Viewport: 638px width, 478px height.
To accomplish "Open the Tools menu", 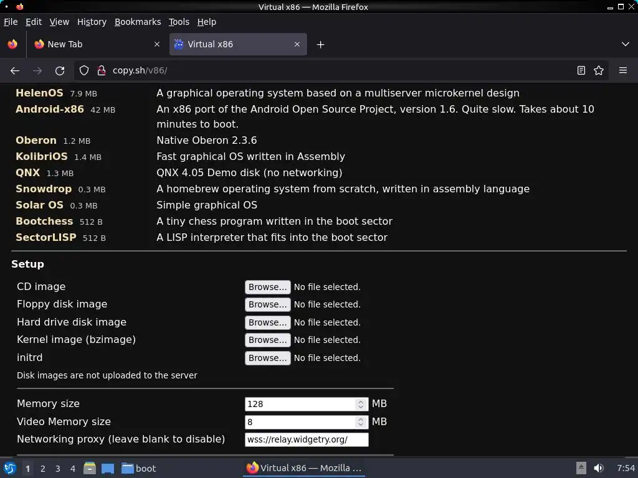I will (x=179, y=22).
